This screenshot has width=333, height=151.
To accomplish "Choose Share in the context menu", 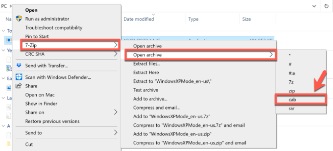I will (31, 86).
